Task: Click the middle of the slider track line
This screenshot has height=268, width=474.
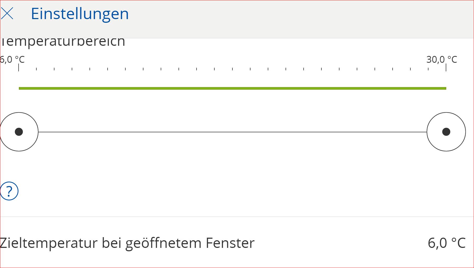Action: pos(232,132)
